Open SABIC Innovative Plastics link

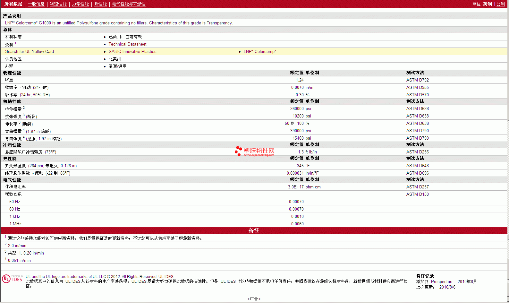point(132,51)
